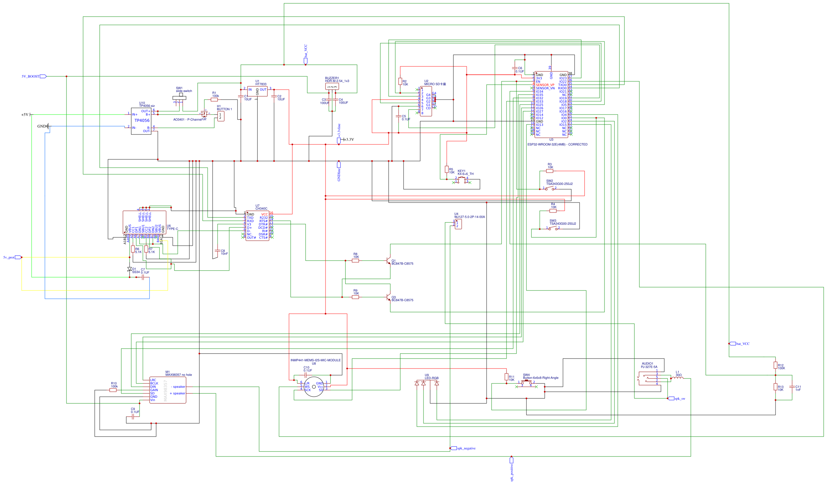
Task: Select the Q3 BC847B transistor
Action: click(389, 297)
